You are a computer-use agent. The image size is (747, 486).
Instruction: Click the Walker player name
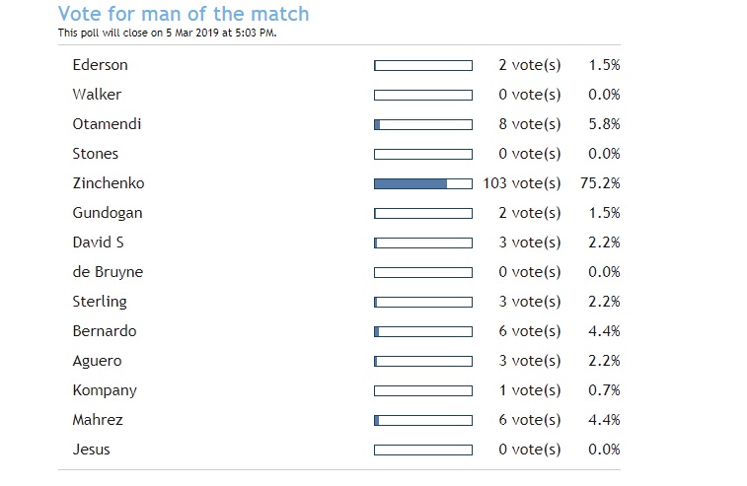(97, 95)
